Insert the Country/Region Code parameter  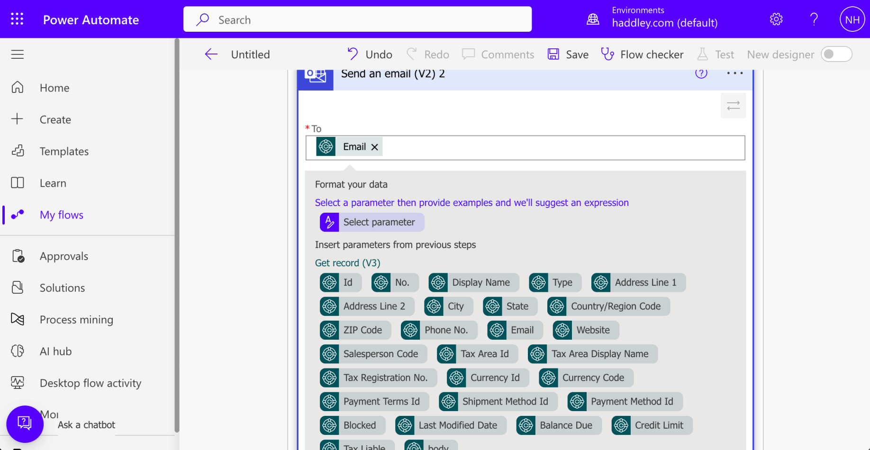pyautogui.click(x=609, y=306)
